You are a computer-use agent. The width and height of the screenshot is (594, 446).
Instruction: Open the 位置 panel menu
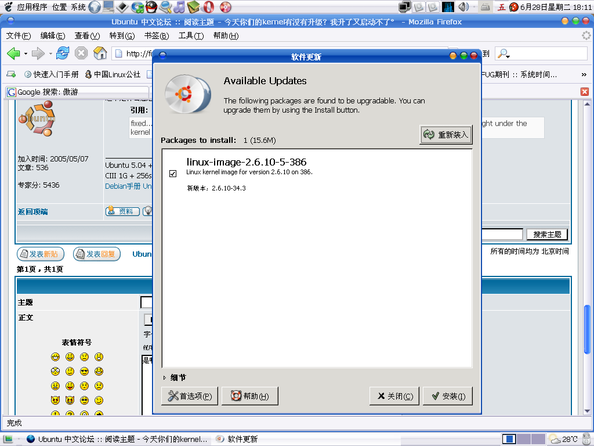(x=59, y=7)
